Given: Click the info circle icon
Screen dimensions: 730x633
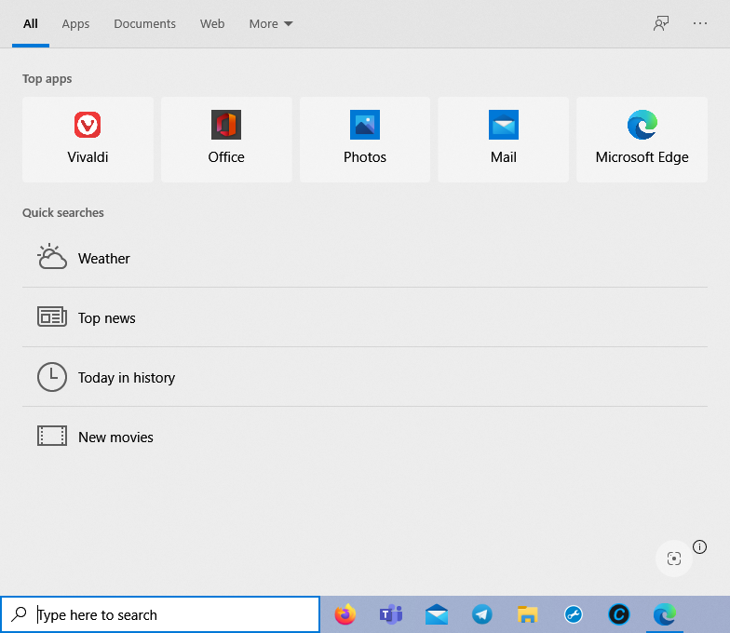Looking at the screenshot, I should pos(700,546).
